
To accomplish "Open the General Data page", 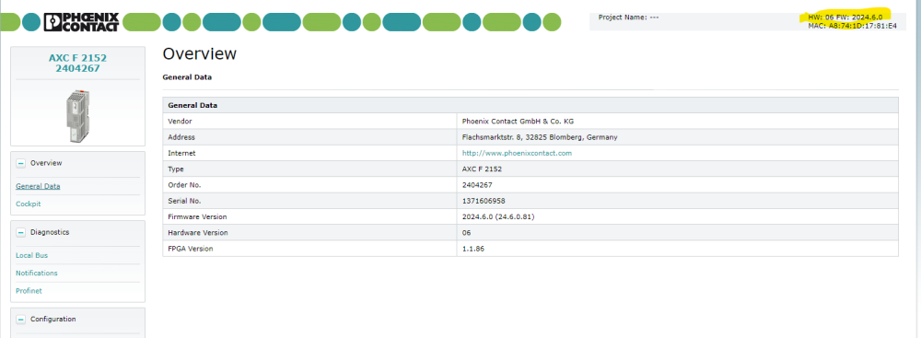I will click(x=38, y=186).
